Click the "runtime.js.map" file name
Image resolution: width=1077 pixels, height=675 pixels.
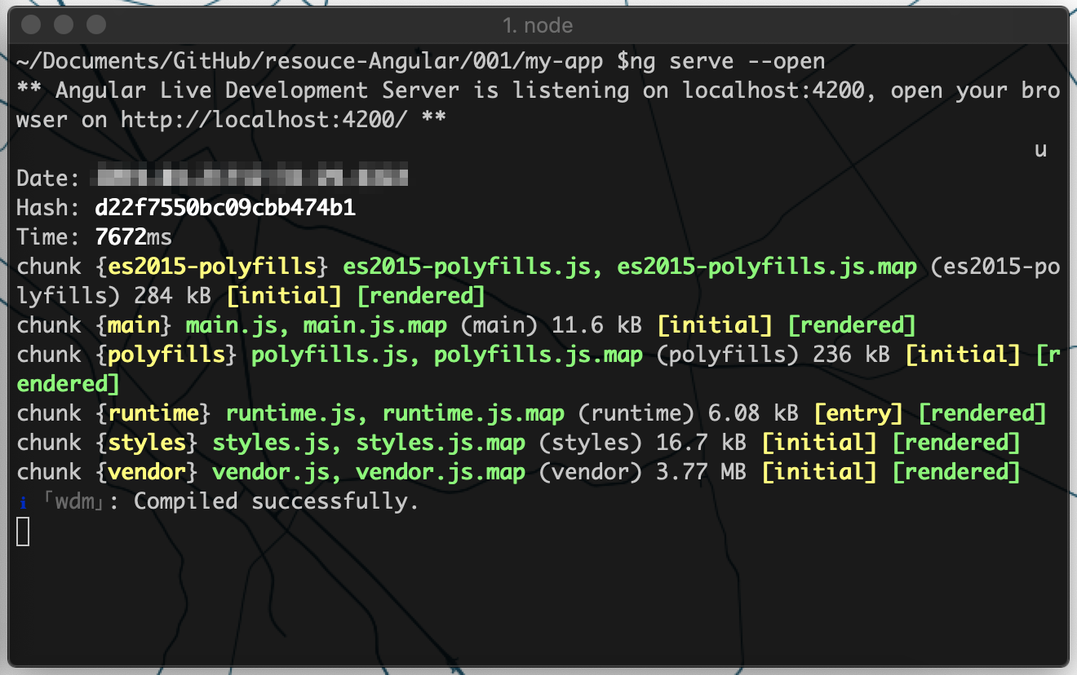(473, 413)
